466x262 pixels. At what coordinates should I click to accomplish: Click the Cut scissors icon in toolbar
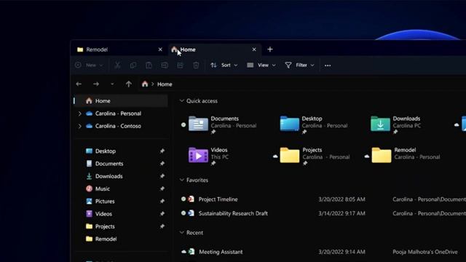[118, 65]
